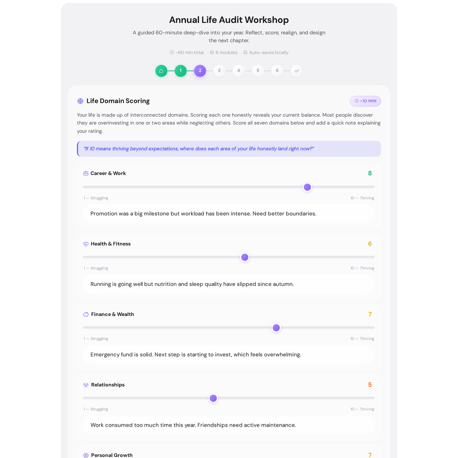Adjust the Career & Work score slider
The image size is (458, 458).
point(307,187)
